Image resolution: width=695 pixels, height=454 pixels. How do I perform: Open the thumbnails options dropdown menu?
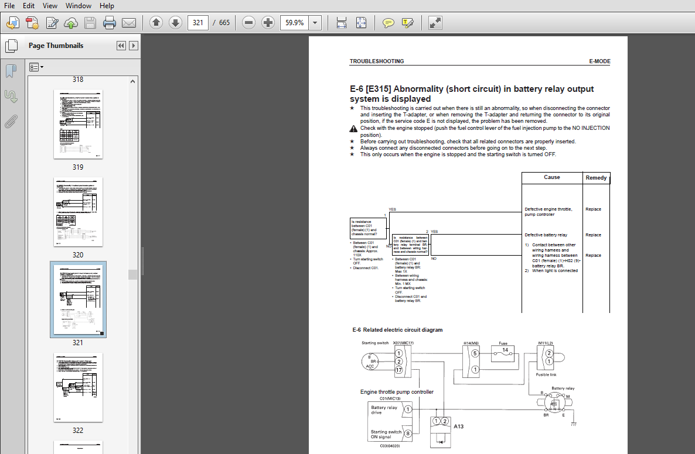pyautogui.click(x=36, y=67)
